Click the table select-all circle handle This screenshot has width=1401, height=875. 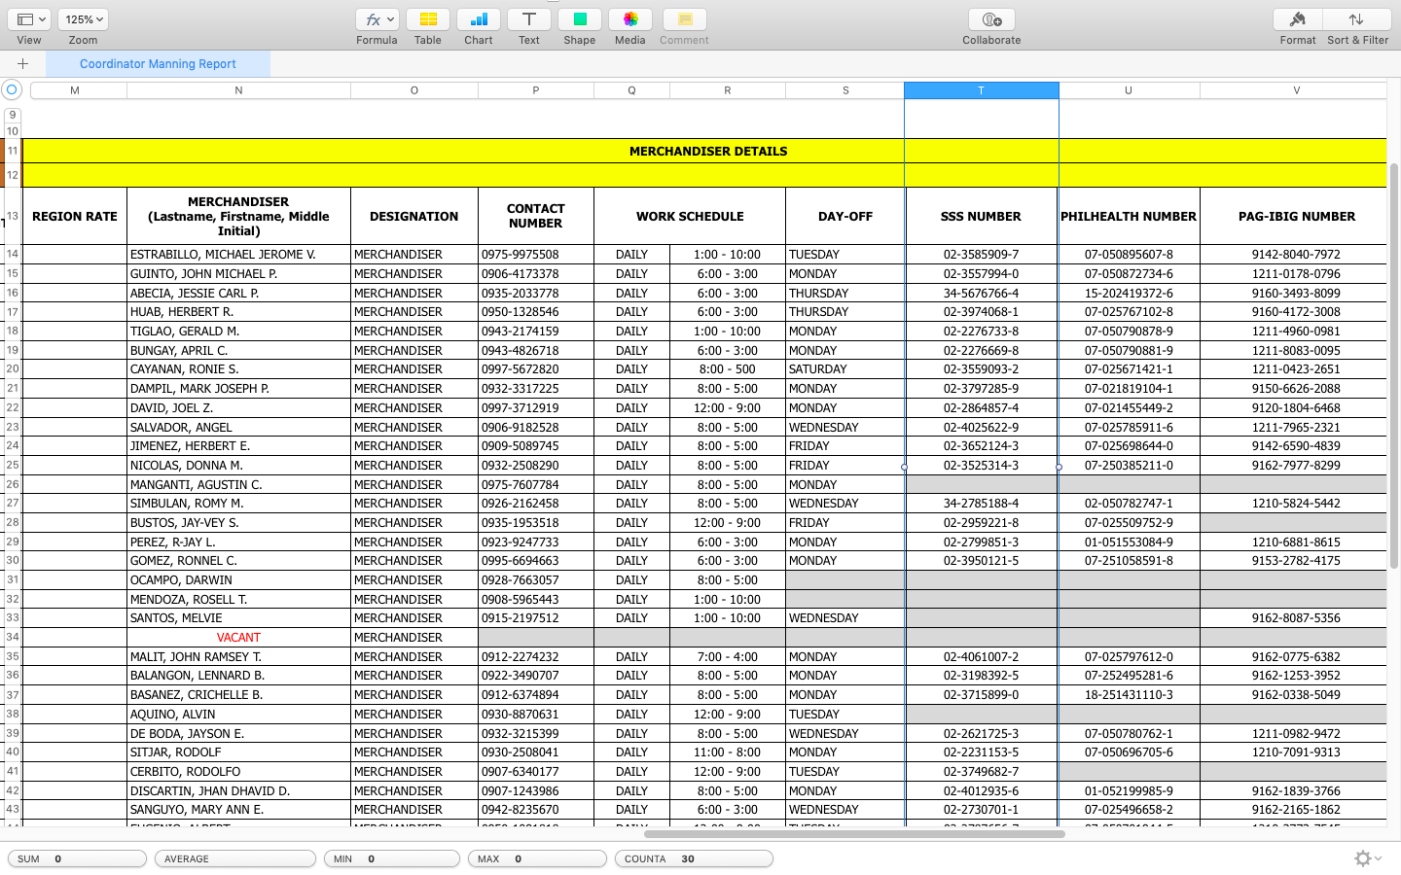tap(12, 89)
